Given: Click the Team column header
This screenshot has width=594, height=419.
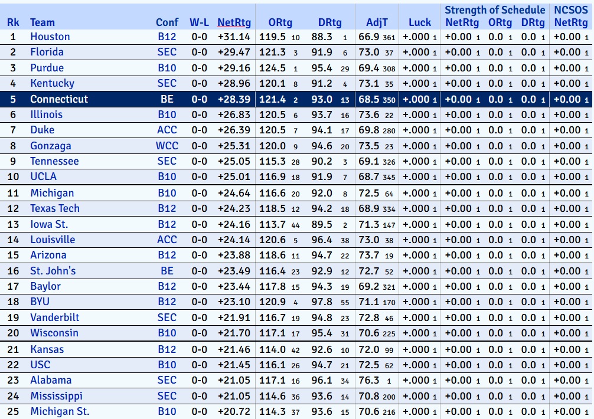Looking at the screenshot, I should tap(43, 22).
